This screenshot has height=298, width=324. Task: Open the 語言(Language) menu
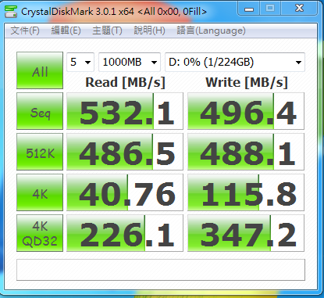(211, 31)
